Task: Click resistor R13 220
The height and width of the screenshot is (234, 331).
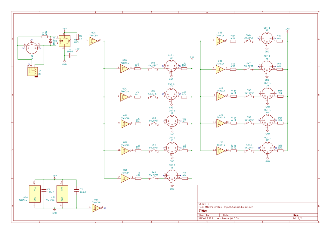Action: [233, 41]
